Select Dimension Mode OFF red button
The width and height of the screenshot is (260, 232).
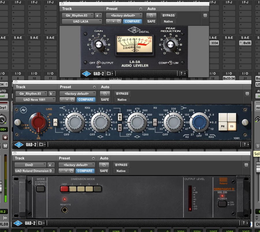click(64, 189)
